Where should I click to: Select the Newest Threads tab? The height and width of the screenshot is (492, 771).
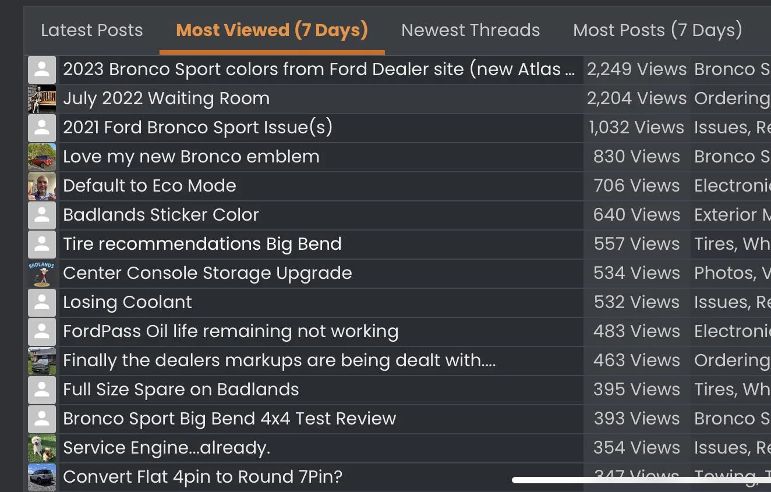pos(471,30)
